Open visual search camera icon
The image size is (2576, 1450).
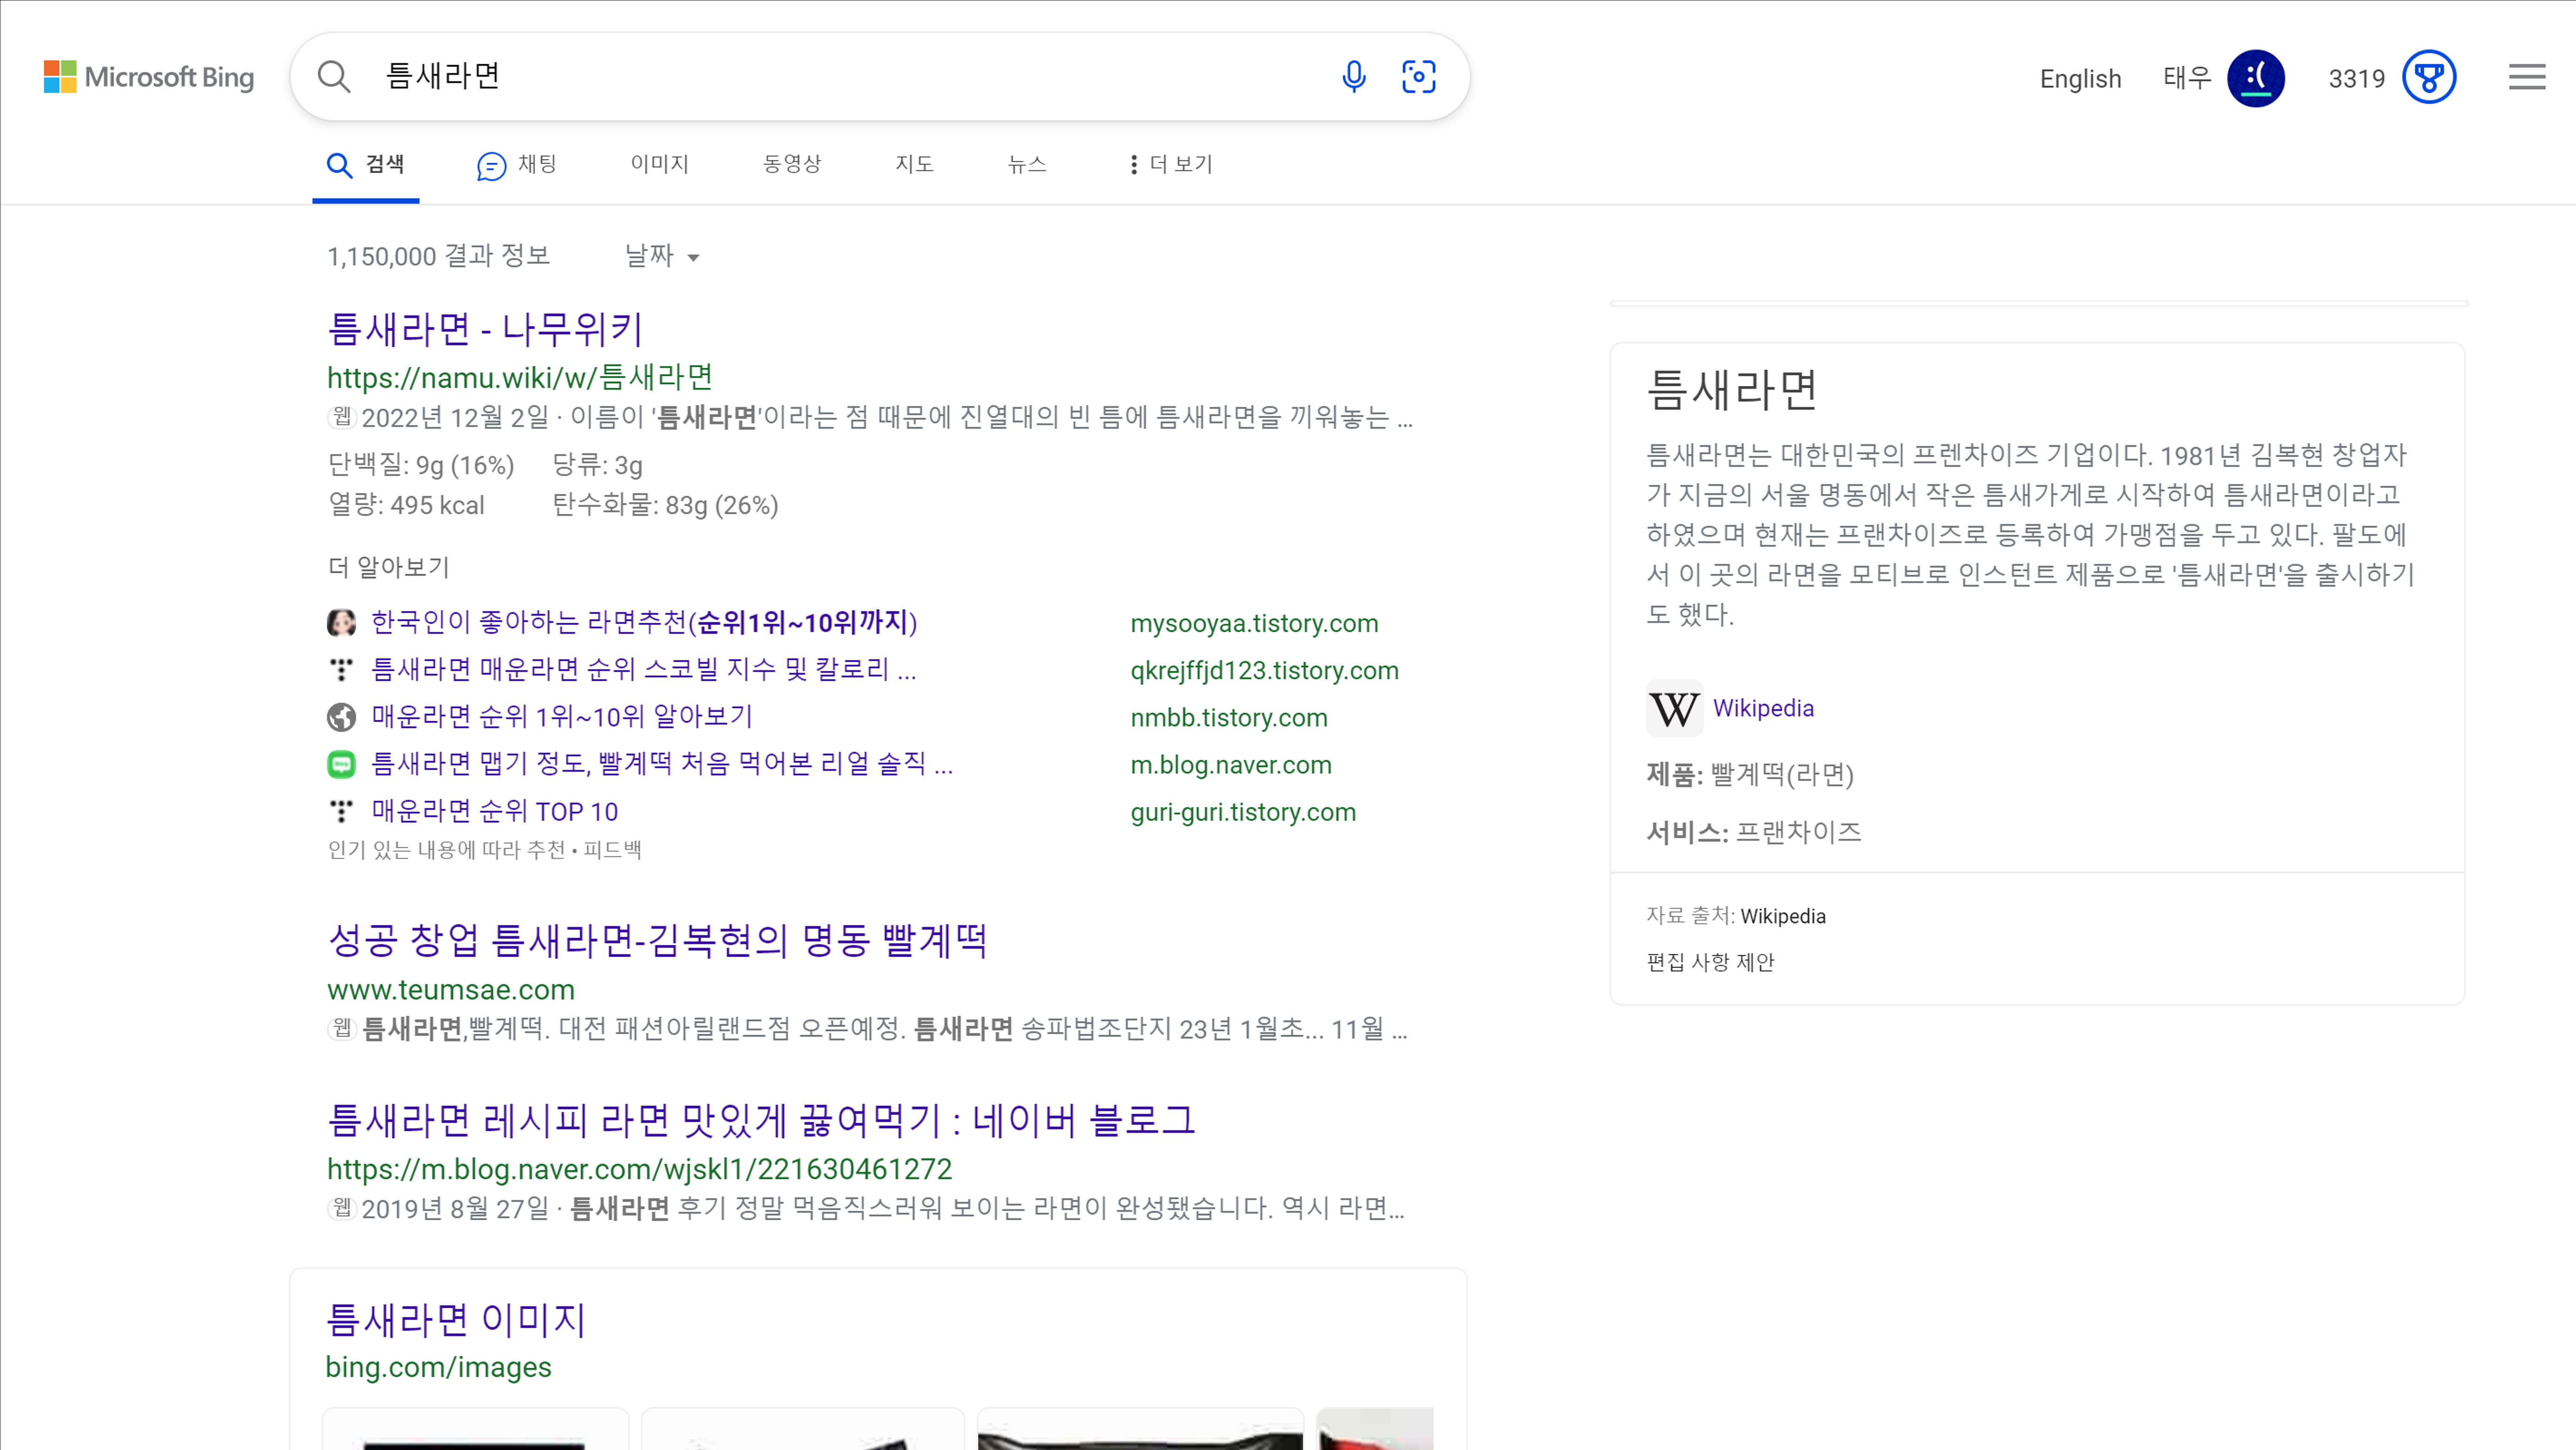[1418, 77]
